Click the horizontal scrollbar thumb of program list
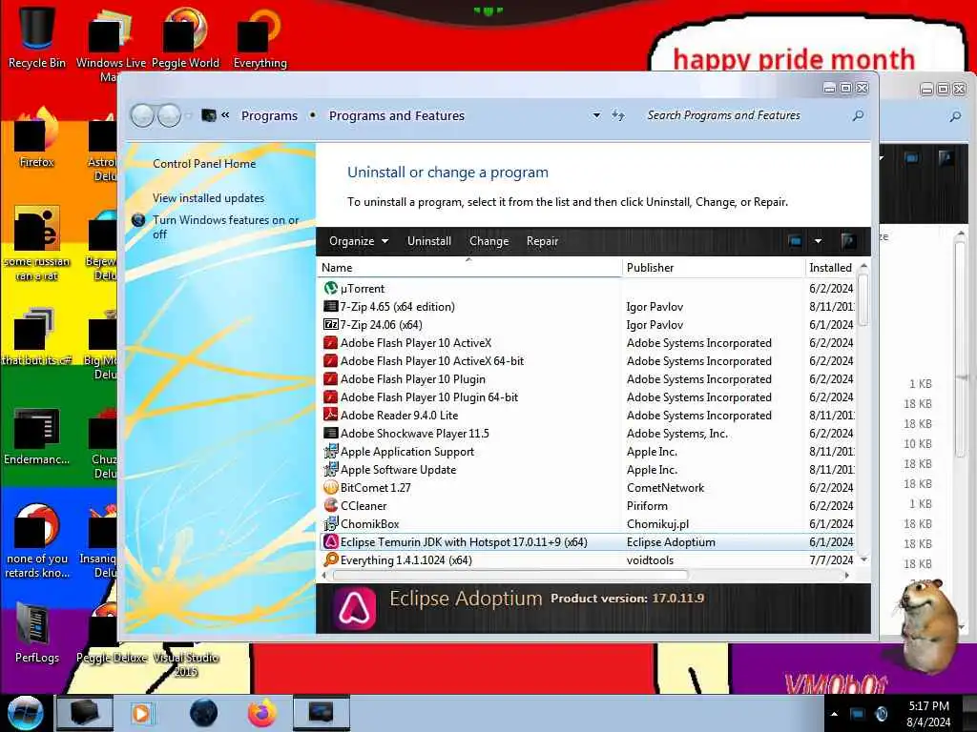 (x=511, y=575)
